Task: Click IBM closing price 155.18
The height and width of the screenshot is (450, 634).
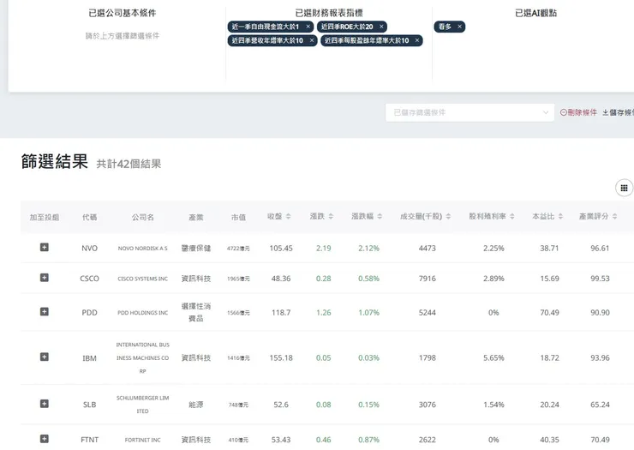Action: pyautogui.click(x=281, y=357)
